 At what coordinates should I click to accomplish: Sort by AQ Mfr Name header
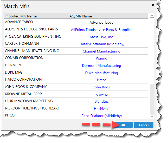(81, 16)
